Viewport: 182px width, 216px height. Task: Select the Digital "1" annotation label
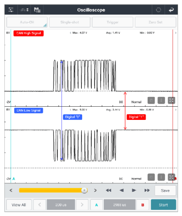[136, 117]
